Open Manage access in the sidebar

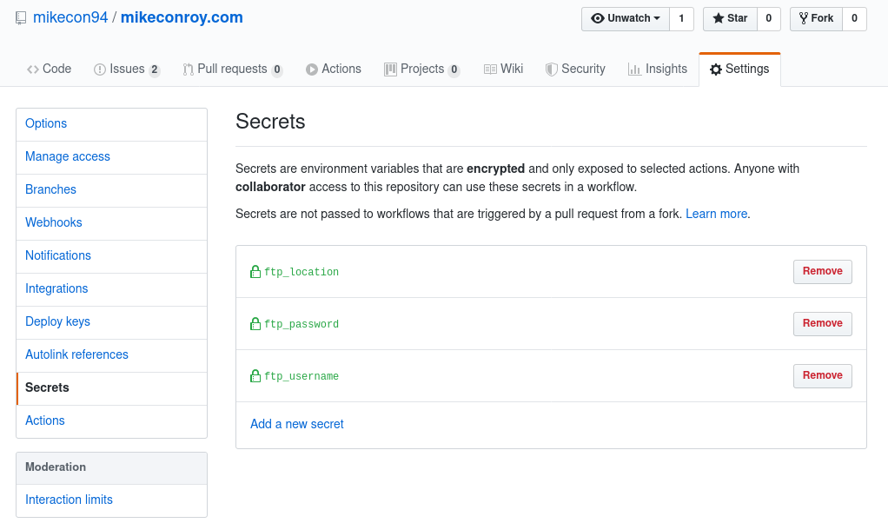(111, 156)
